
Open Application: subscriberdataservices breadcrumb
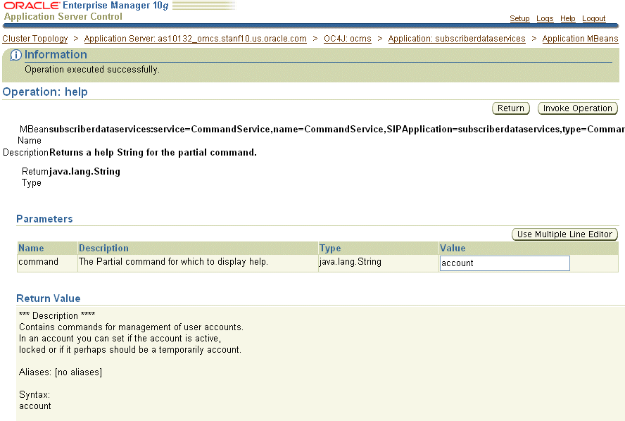click(457, 39)
